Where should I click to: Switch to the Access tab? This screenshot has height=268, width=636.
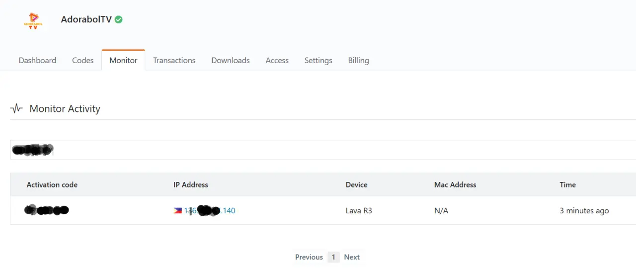[x=277, y=60]
